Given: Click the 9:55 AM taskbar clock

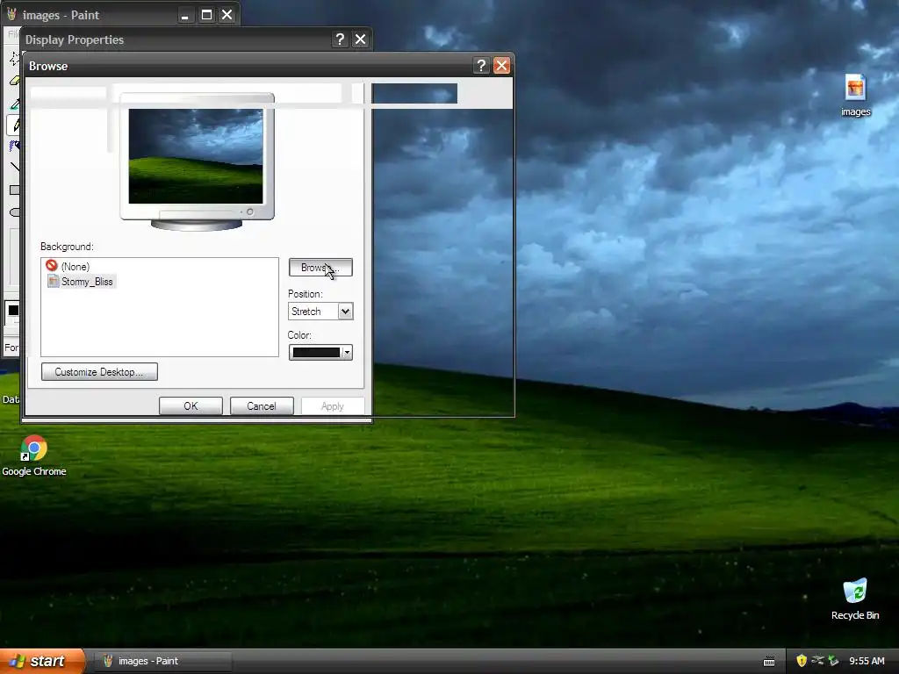Looking at the screenshot, I should click(x=867, y=661).
